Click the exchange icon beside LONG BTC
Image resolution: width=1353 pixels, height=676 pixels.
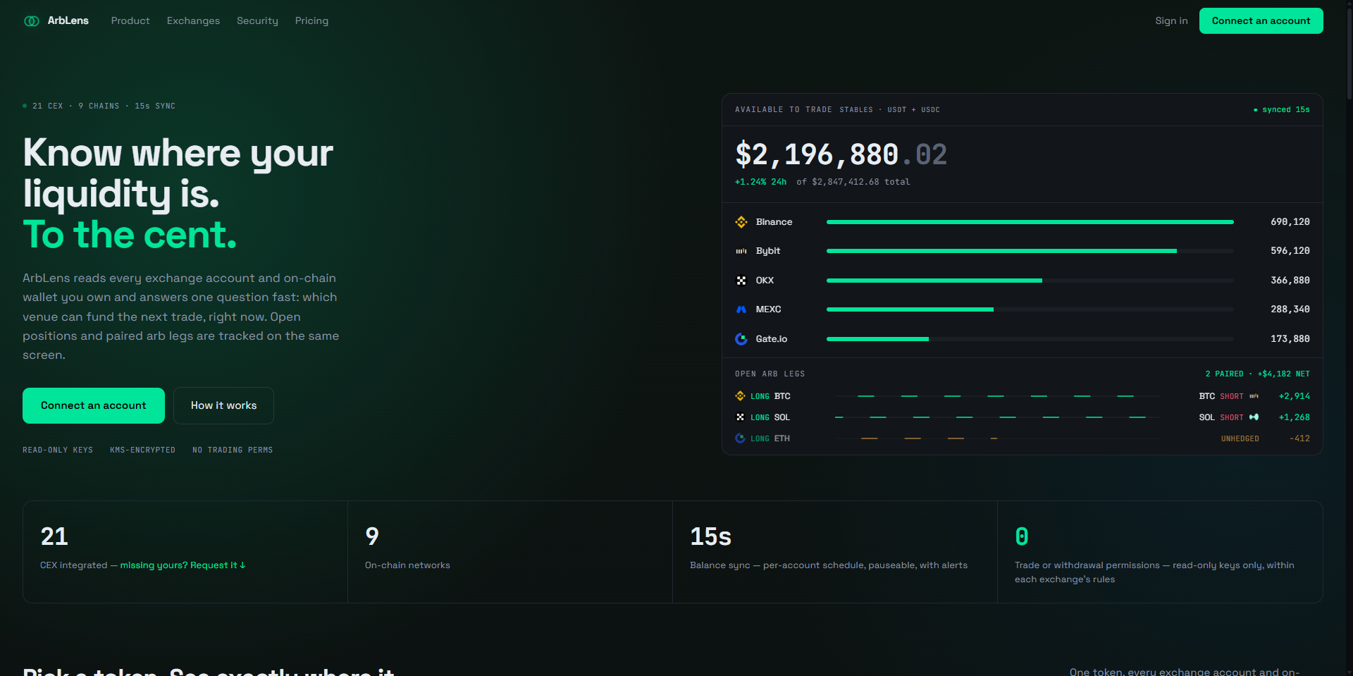click(740, 396)
